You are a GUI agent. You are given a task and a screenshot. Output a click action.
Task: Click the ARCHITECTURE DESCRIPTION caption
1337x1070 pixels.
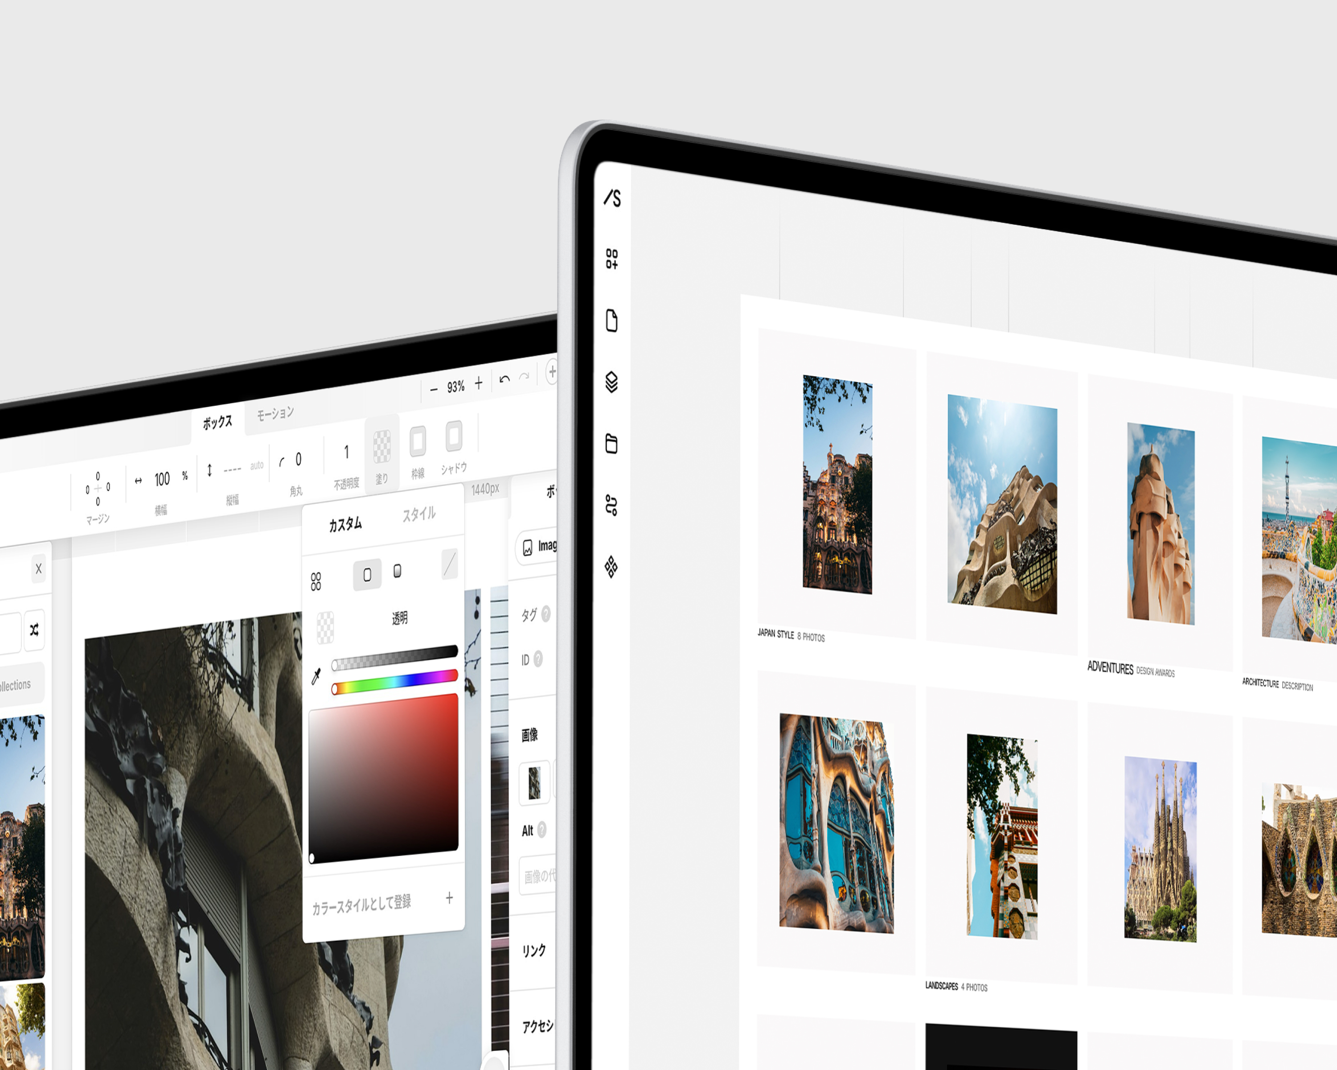click(1277, 684)
